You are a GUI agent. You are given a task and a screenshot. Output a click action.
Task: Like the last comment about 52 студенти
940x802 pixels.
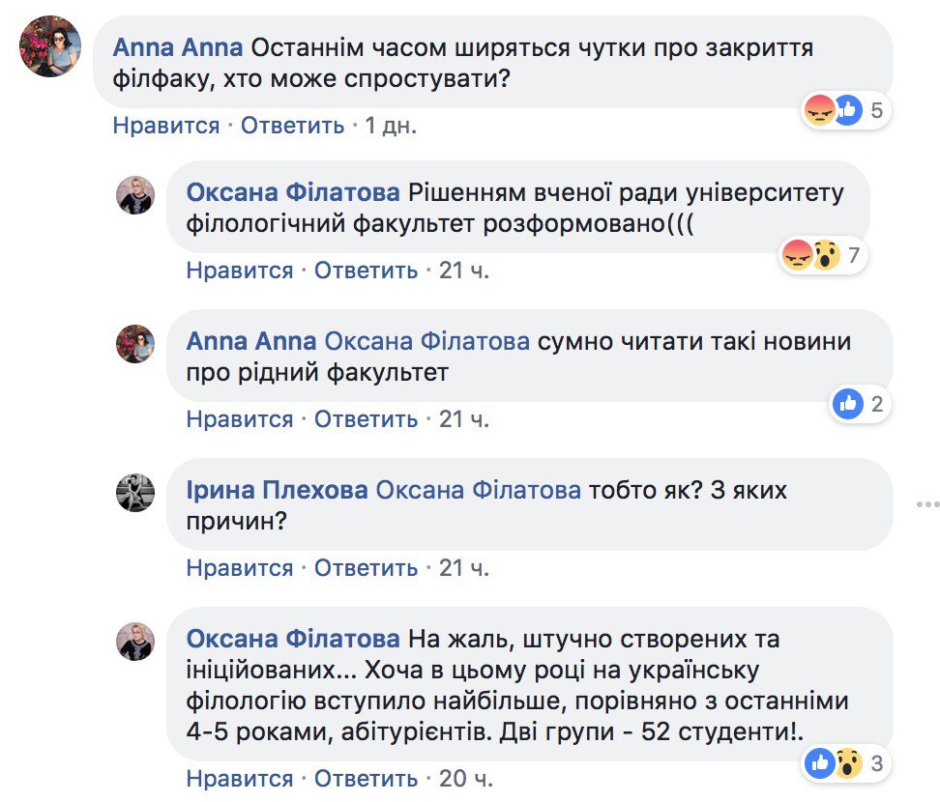(240, 779)
